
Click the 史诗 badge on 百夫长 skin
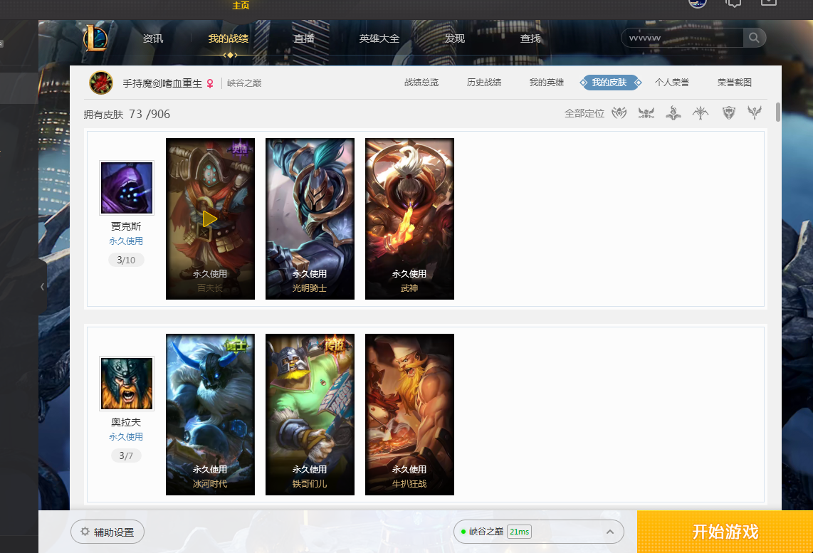239,149
